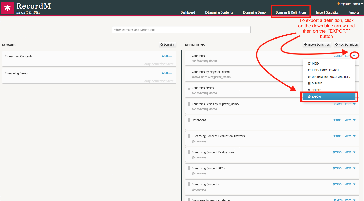Click the add Domains button
Viewport: 364px width, 201px height.
tap(168, 45)
